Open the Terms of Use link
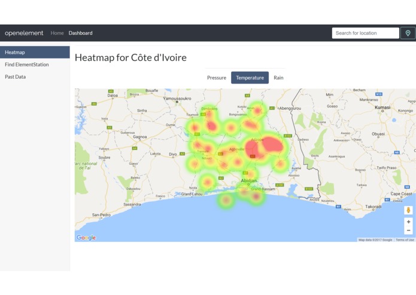416x295 pixels. 405,240
